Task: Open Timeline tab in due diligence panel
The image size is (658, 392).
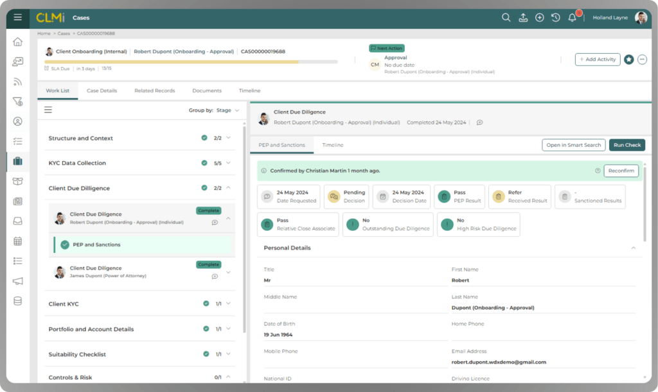Action: coord(333,145)
